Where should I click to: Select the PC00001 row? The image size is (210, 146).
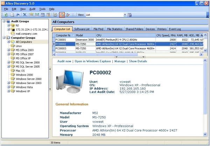click(x=128, y=40)
